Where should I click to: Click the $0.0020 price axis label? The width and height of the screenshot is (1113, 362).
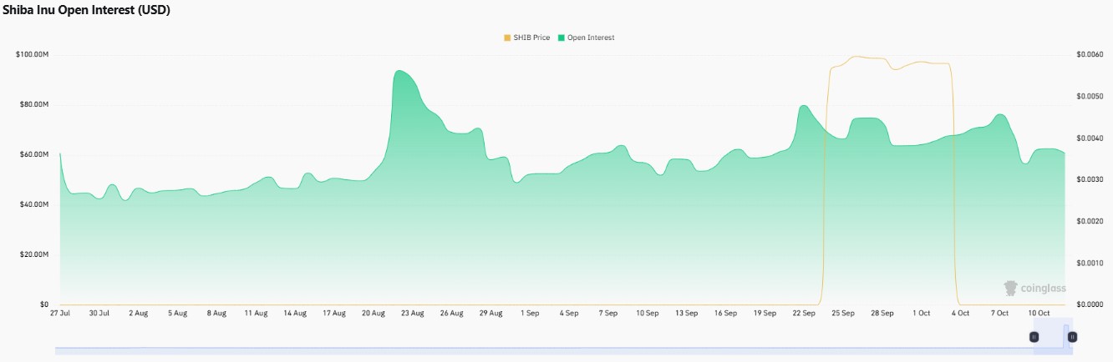(1090, 221)
